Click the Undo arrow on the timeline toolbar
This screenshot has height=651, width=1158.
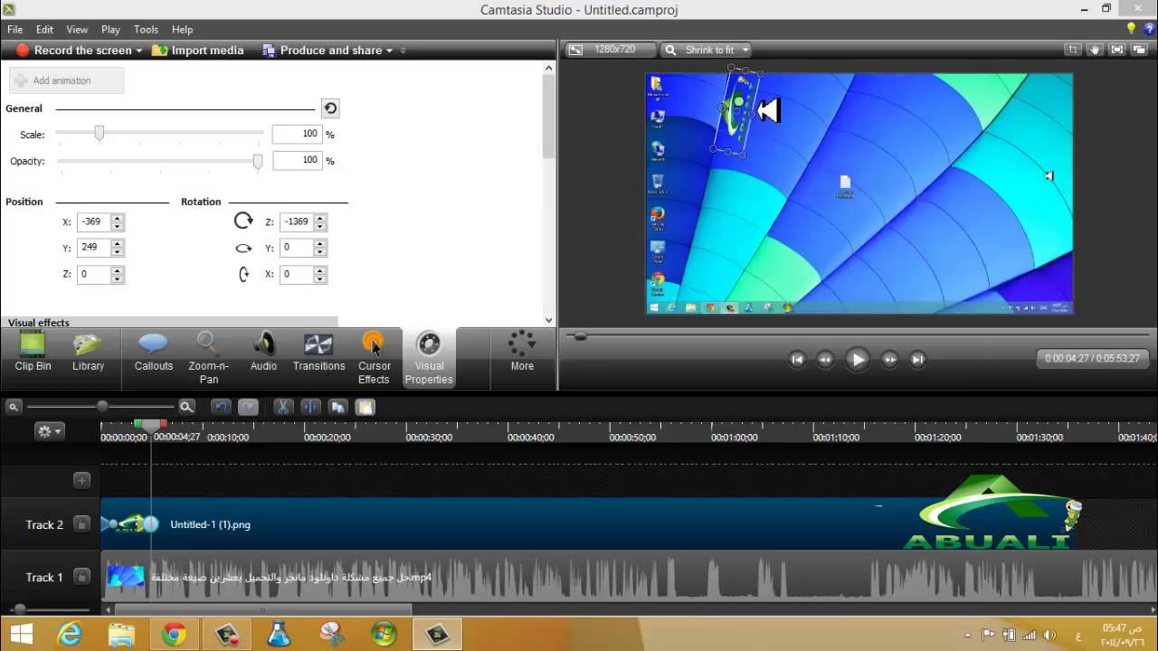coord(221,407)
